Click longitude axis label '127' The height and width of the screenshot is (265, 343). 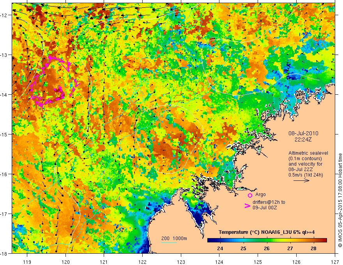[x=335, y=262]
